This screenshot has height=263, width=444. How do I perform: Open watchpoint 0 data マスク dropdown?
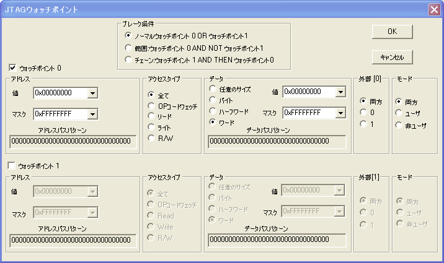[340, 113]
